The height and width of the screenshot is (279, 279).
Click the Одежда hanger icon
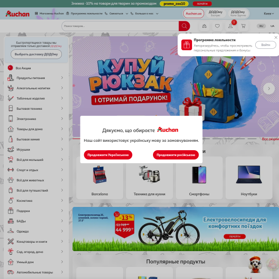click(11, 231)
